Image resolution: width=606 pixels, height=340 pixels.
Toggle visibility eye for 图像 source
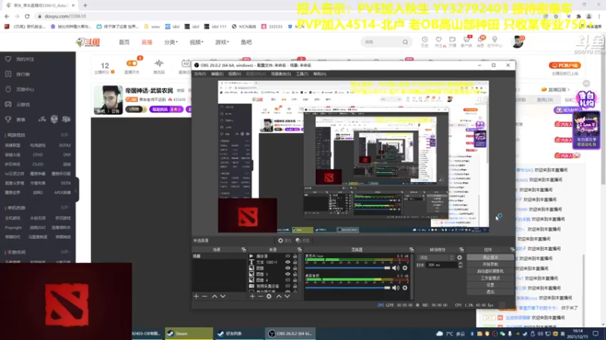pyautogui.click(x=288, y=268)
